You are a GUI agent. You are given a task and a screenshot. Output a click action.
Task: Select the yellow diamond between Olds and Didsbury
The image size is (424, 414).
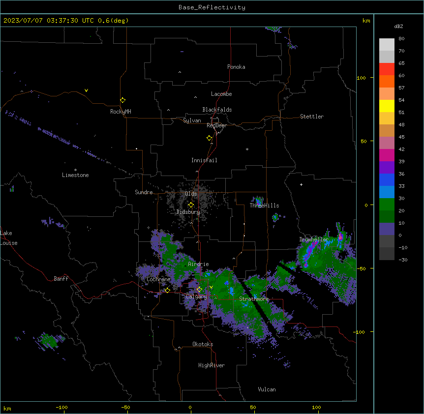click(191, 205)
